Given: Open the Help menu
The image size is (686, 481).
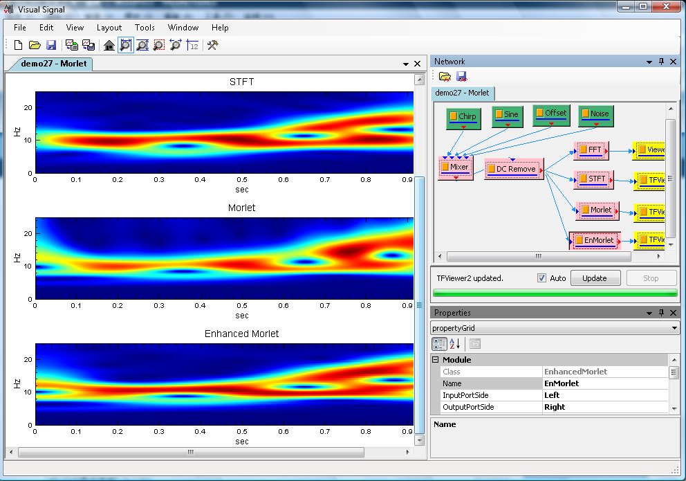Looking at the screenshot, I should (x=220, y=28).
